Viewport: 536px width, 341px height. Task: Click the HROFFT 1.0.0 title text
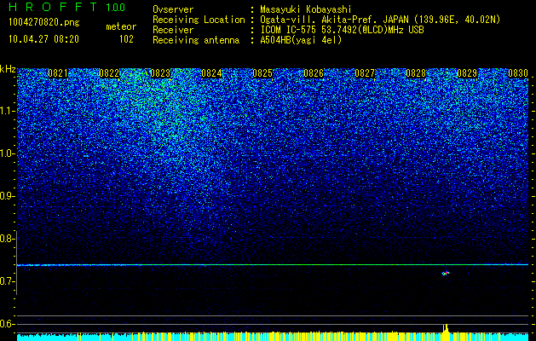(x=67, y=7)
